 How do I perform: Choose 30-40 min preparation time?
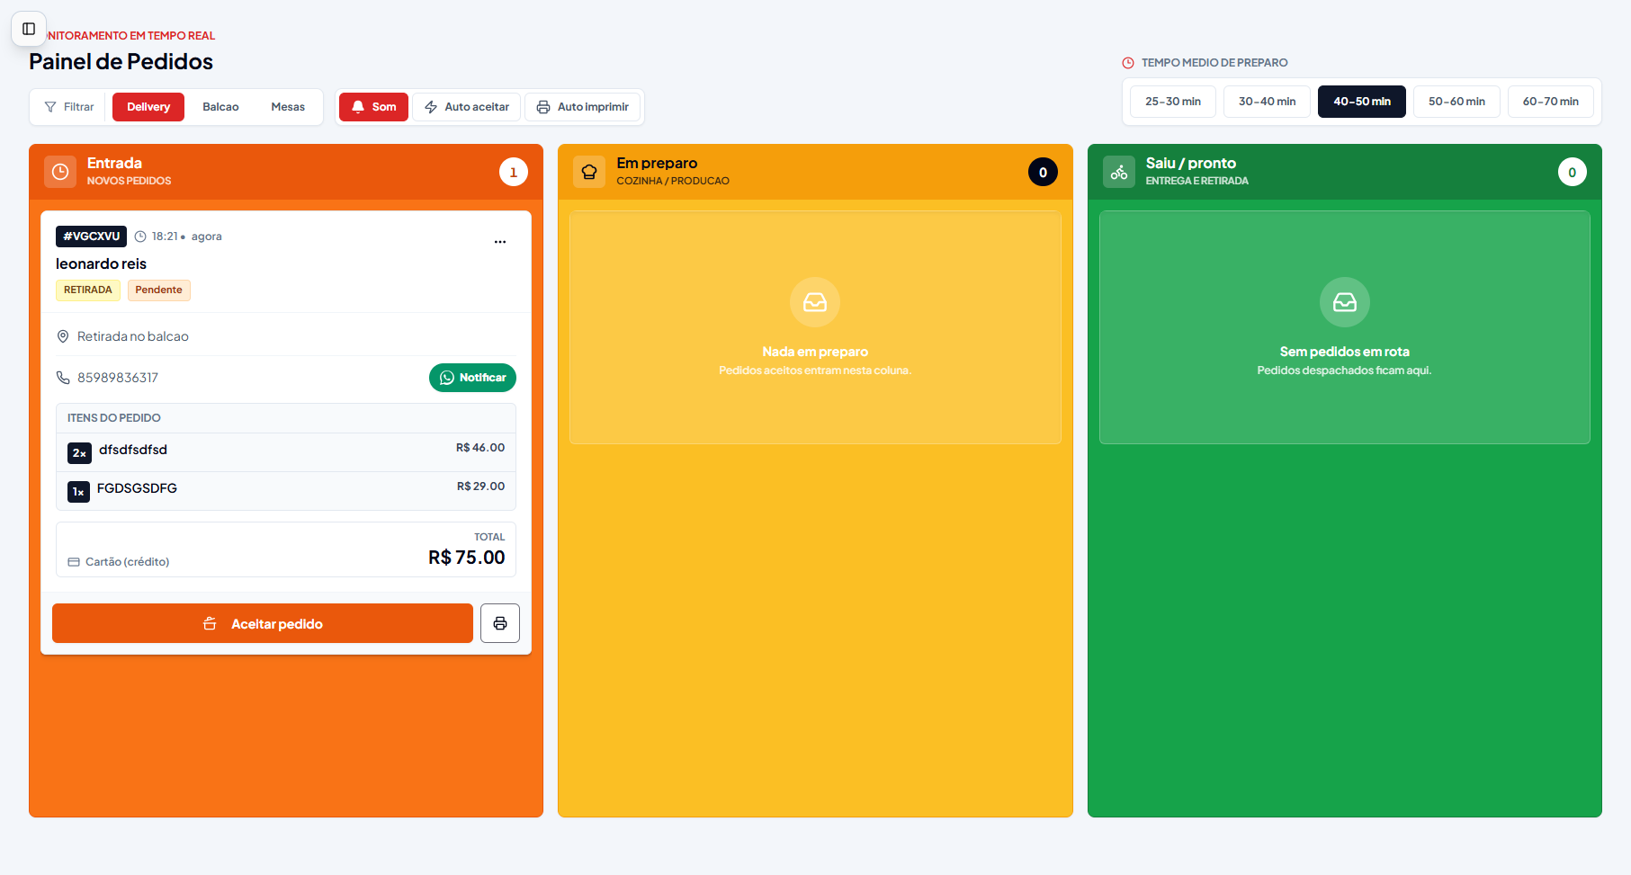pos(1267,102)
